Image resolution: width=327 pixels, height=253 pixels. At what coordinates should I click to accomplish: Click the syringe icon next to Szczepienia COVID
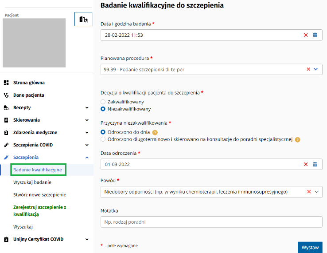click(x=6, y=145)
